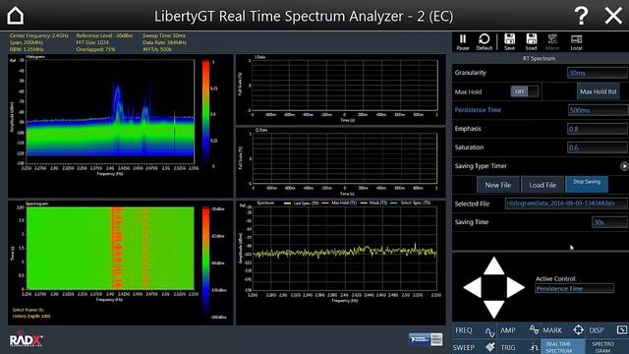Create a New File
This screenshot has width=629, height=354.
click(x=498, y=185)
